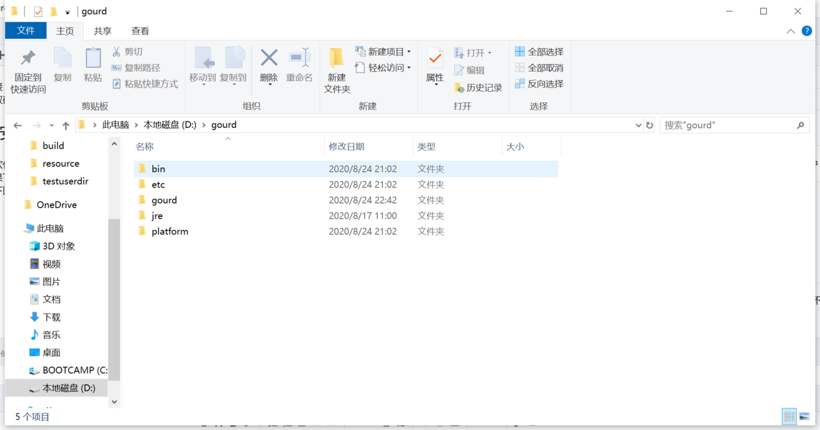
Task: Open the blue help question mark
Action: (807, 31)
